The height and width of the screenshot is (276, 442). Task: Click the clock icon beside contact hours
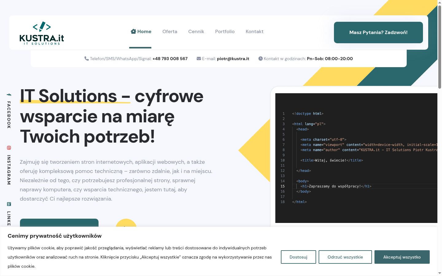[261, 59]
